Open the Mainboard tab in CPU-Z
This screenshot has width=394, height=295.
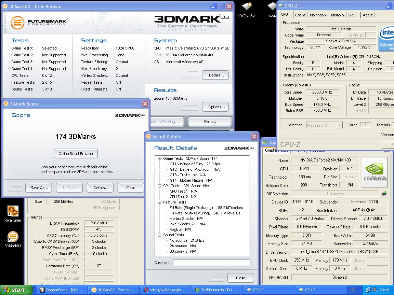click(318, 15)
